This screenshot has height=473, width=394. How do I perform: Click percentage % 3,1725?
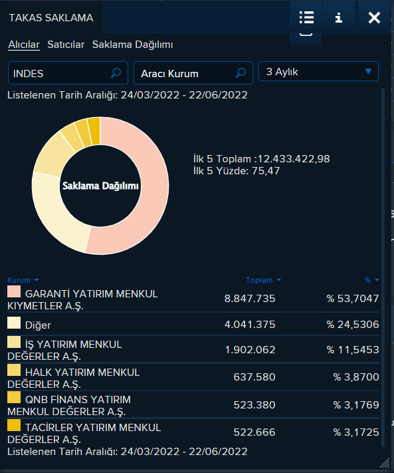[356, 432]
